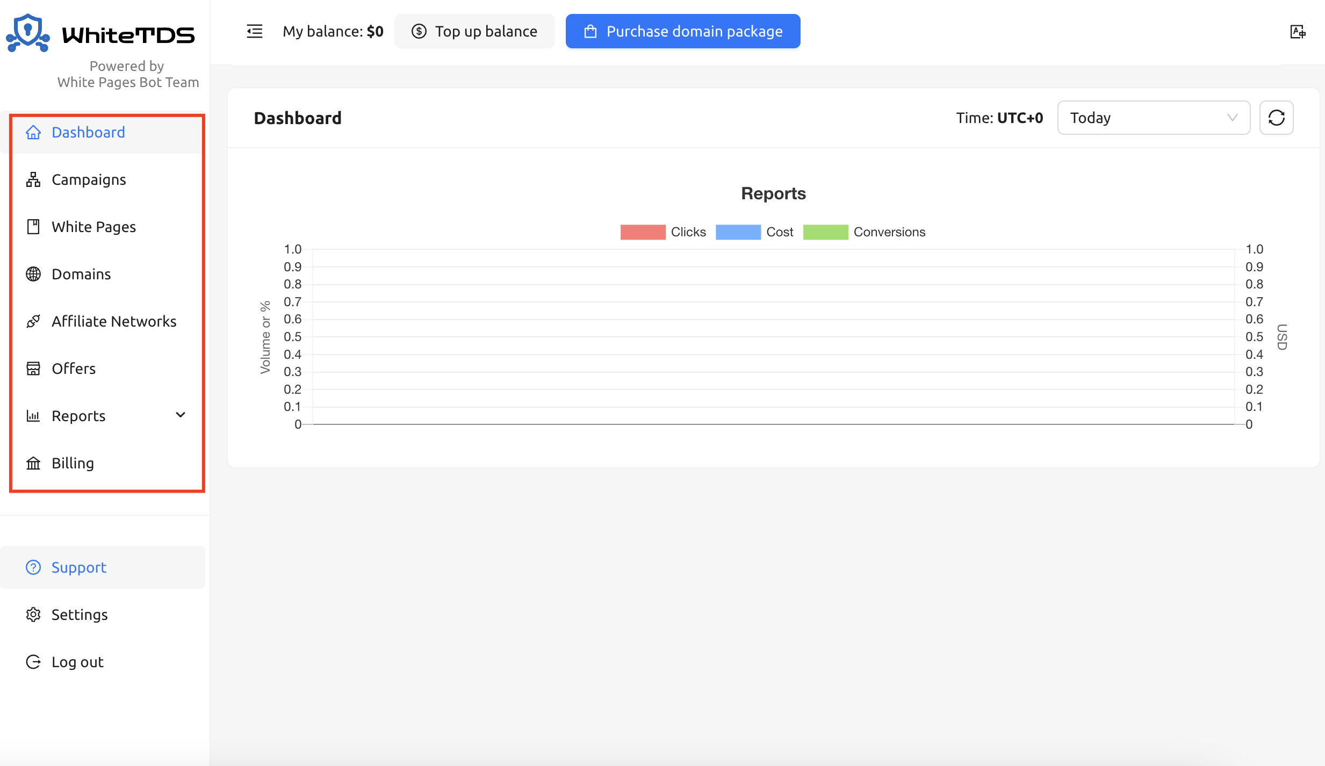Screen dimensions: 1325x766
Task: Open the Support link
Action: 103,567
